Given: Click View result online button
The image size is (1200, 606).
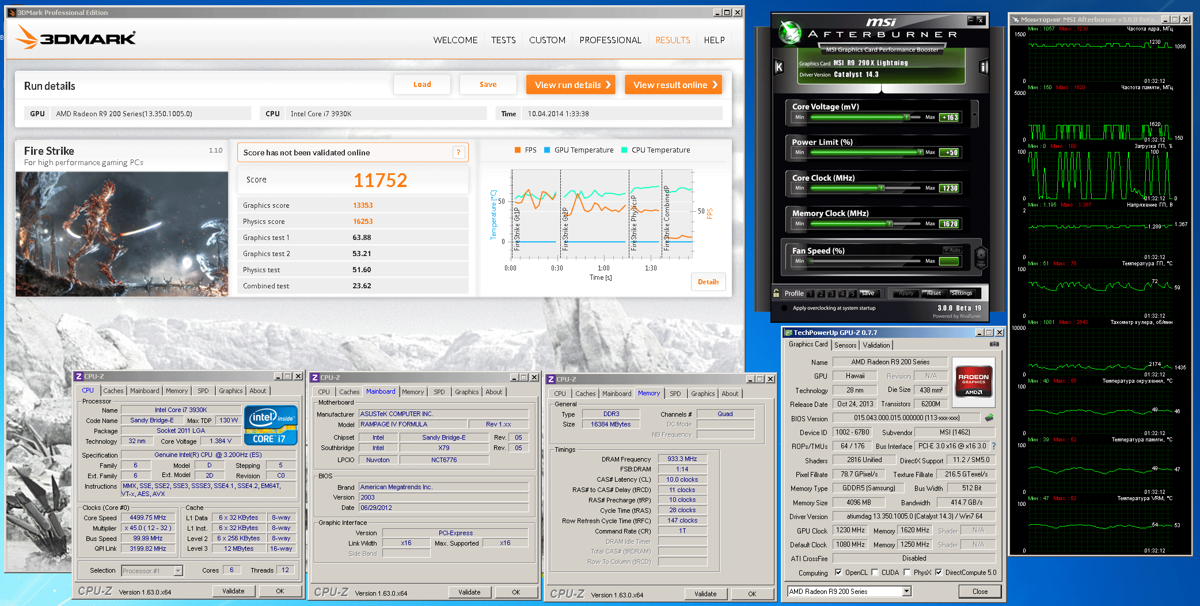Looking at the screenshot, I should tap(674, 85).
